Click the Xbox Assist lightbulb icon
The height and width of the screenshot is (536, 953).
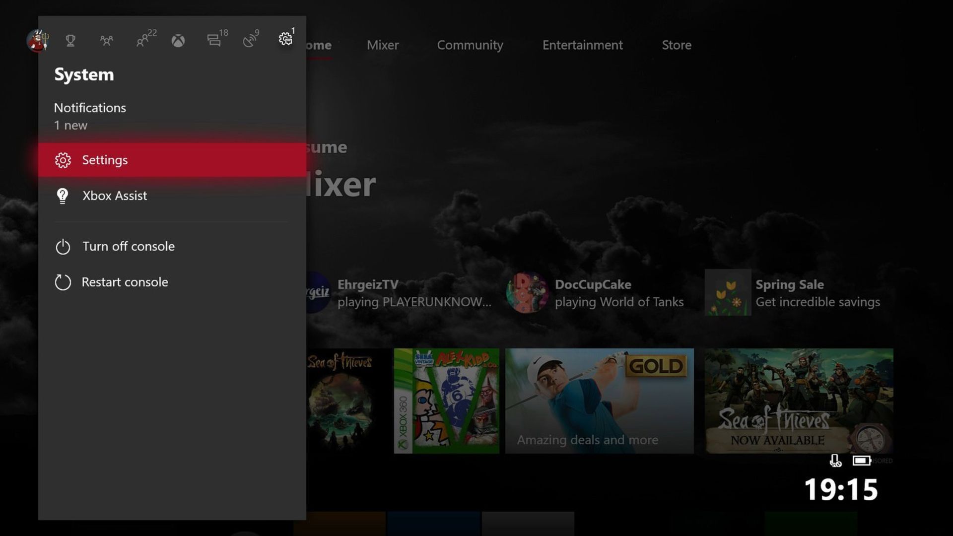63,196
